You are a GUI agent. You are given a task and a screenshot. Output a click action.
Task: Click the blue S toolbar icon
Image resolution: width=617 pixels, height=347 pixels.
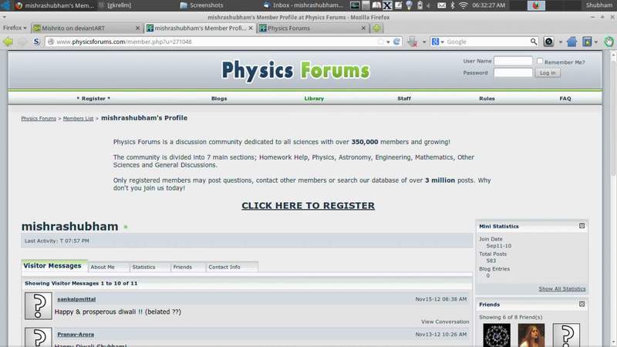[36, 42]
